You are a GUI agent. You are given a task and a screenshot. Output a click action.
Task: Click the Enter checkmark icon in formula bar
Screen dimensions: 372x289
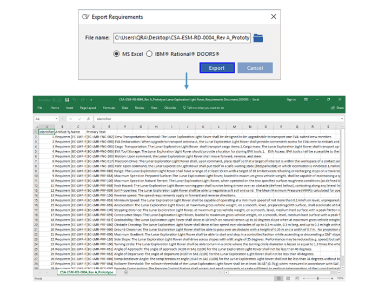pyautogui.click(x=79, y=119)
